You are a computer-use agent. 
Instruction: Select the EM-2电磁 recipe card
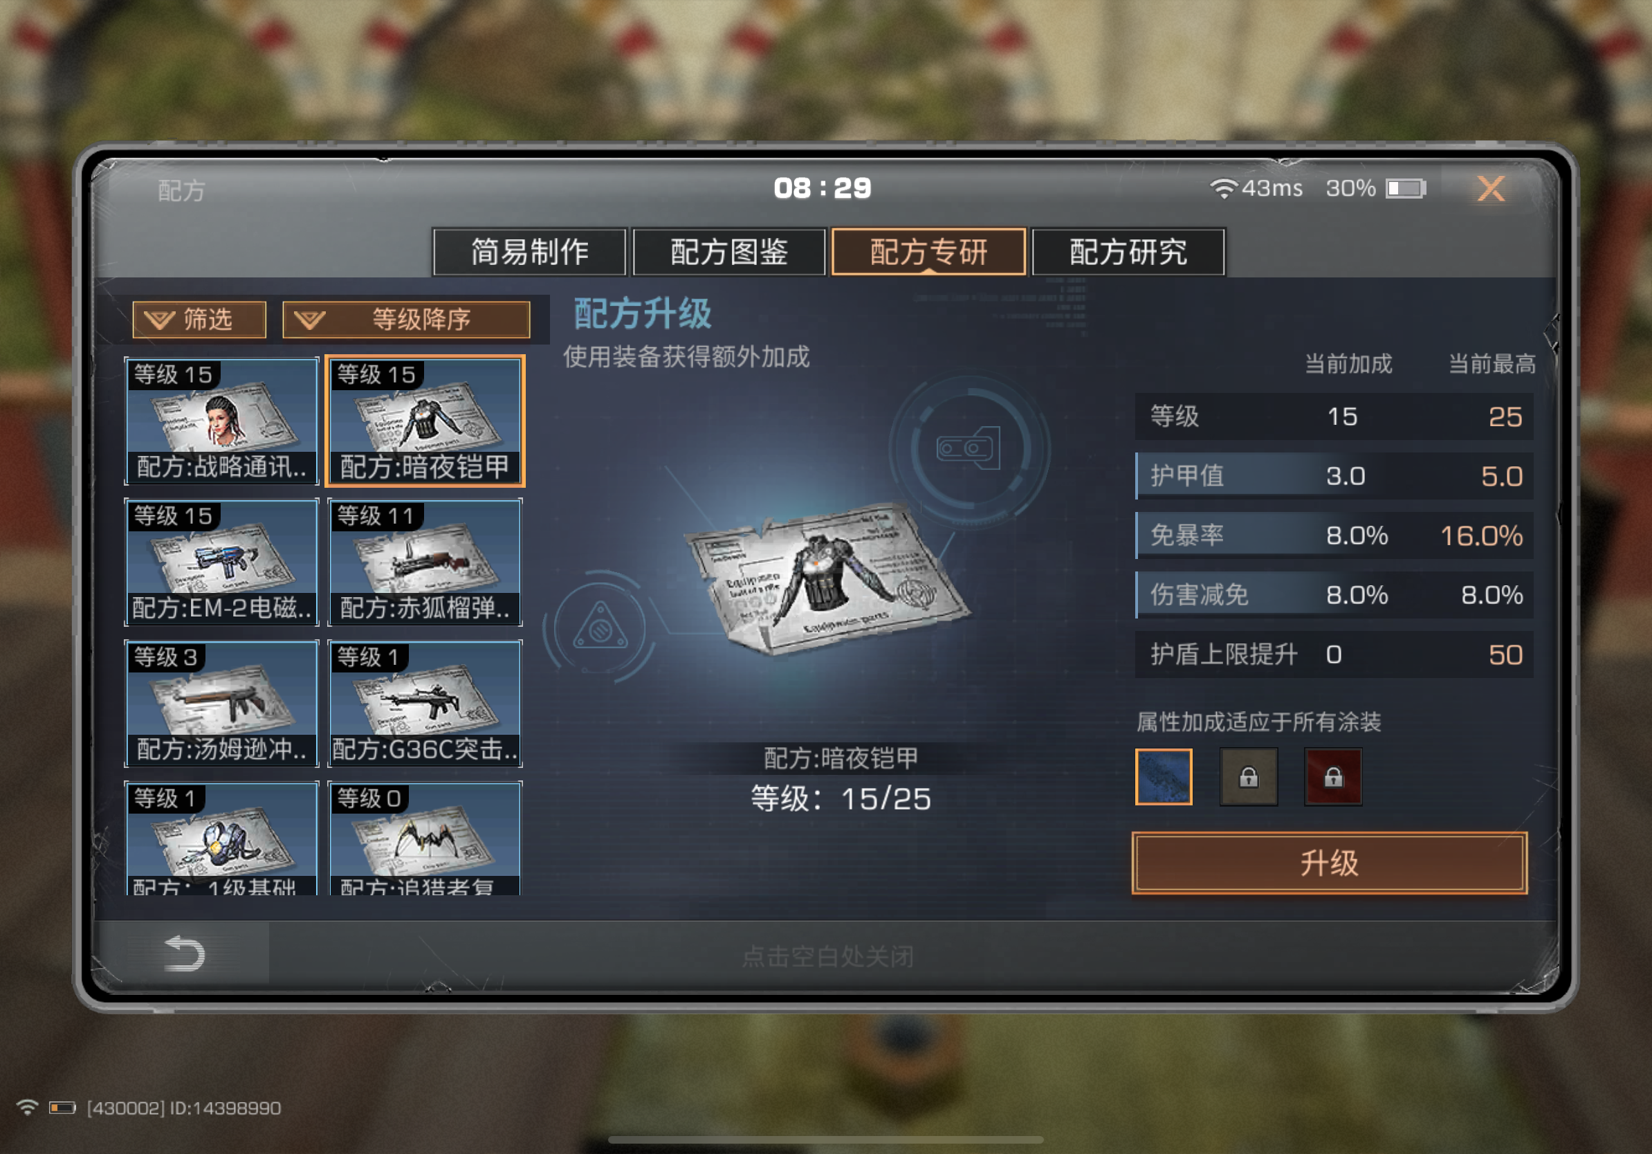click(x=221, y=562)
